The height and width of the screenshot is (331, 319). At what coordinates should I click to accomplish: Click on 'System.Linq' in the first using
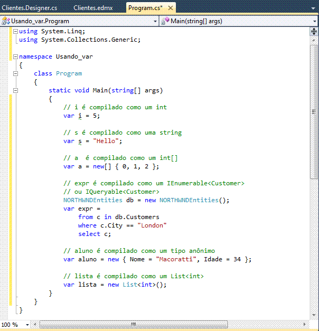click(61, 32)
